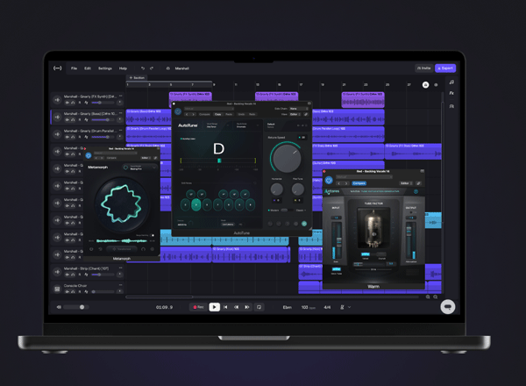Click the Export button

[x=445, y=68]
